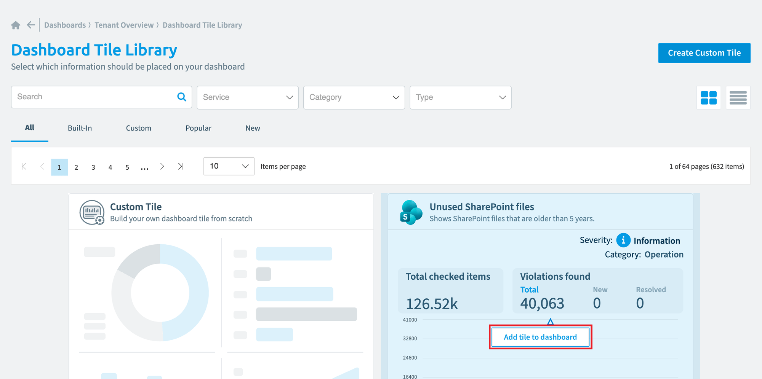762x379 pixels.
Task: Click Add tile to dashboard
Action: [540, 337]
